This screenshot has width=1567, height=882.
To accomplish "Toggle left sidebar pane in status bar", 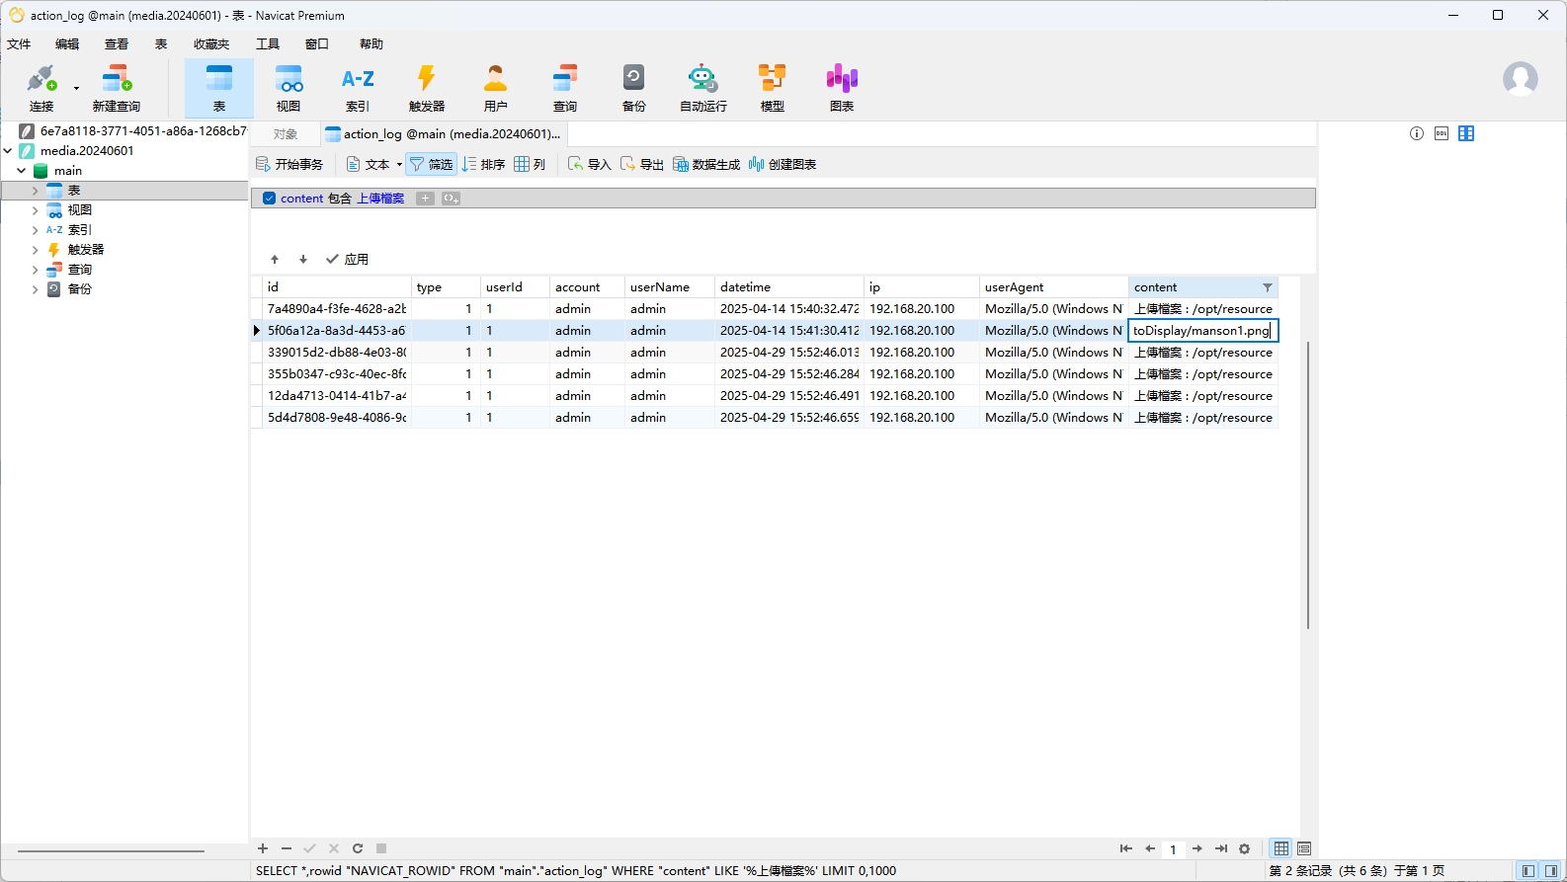I will (1528, 870).
